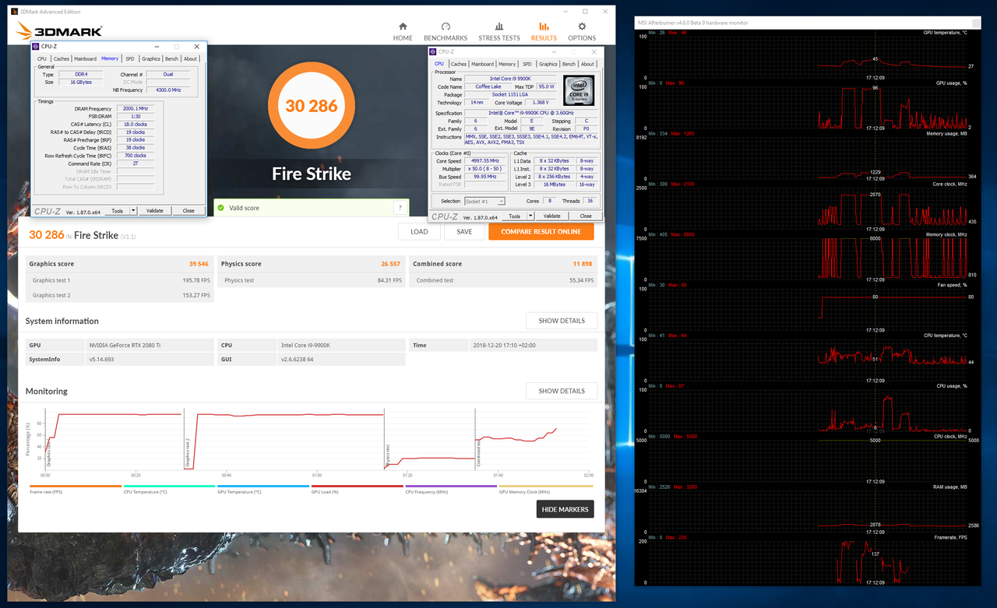Click the title bar icon of the right CPU-Z CPU window
The height and width of the screenshot is (608, 997).
(x=435, y=51)
